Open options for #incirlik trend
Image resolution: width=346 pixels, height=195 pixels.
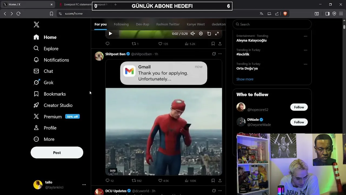click(x=305, y=50)
